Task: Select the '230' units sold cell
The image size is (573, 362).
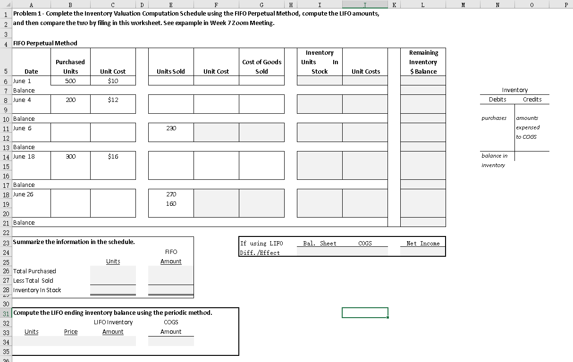Action: coord(171,128)
